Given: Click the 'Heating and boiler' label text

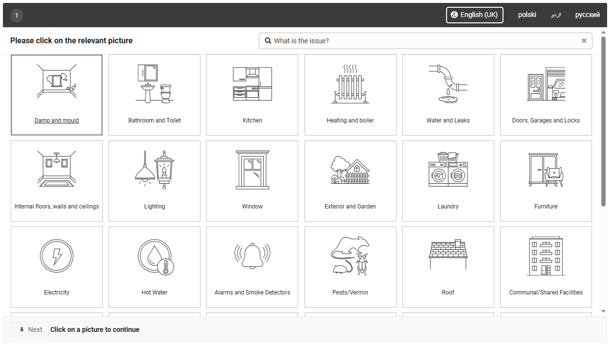Looking at the screenshot, I should 350,121.
